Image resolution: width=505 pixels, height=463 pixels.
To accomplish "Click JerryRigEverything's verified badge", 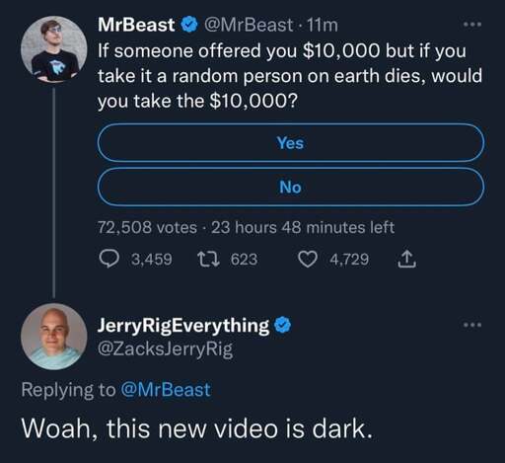I will (283, 325).
